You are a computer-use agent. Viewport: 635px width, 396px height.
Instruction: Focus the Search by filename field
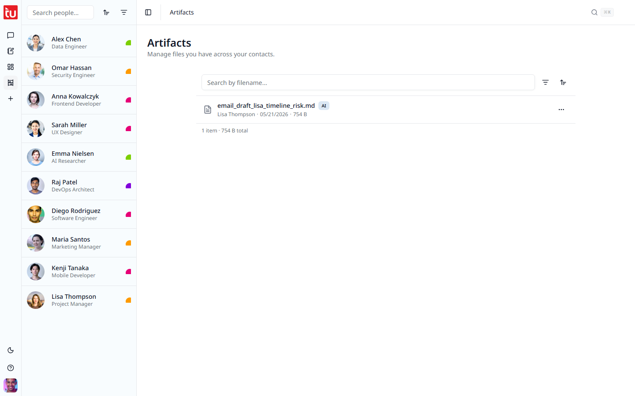coord(368,82)
